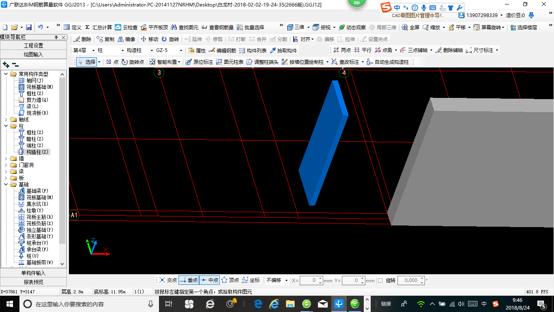Click 全屏 fullscreen zoom
Image resolution: width=554 pixels, height=312 pixels.
click(410, 27)
